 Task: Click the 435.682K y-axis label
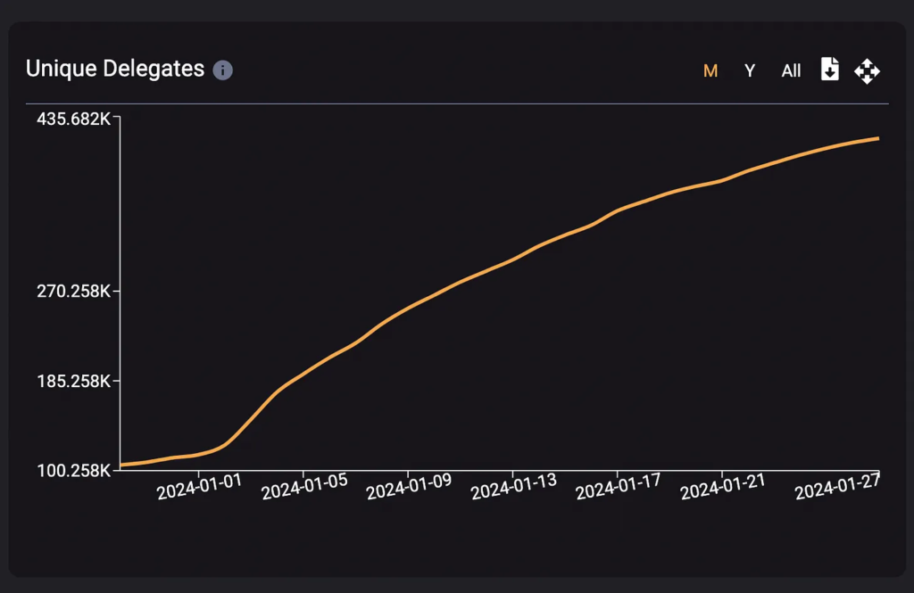[73, 119]
